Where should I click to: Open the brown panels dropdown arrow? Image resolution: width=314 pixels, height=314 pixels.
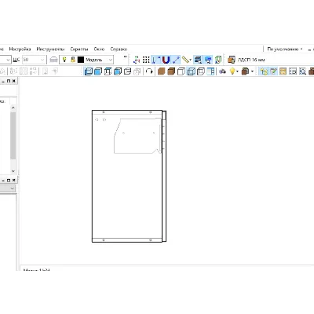pyautogui.click(x=252, y=71)
